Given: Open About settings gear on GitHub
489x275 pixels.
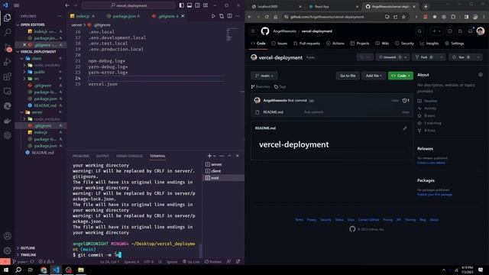Looking at the screenshot, I should [x=481, y=75].
